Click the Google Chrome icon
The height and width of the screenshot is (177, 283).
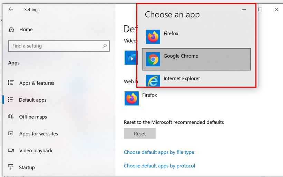click(x=153, y=59)
